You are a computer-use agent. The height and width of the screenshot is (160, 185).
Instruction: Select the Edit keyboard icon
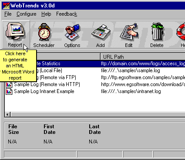(129, 32)
